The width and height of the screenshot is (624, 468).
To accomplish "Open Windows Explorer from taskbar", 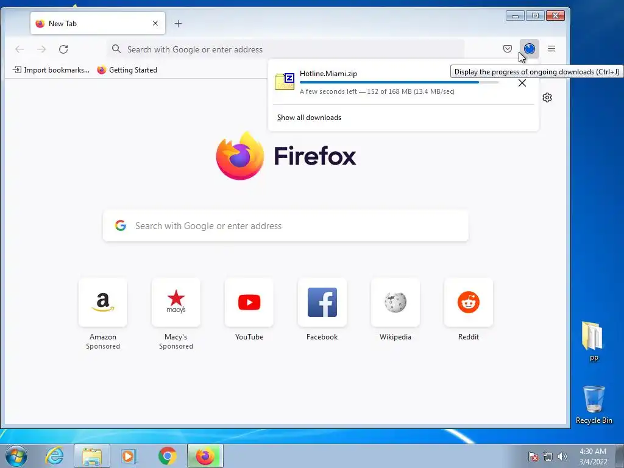I will 92,456.
